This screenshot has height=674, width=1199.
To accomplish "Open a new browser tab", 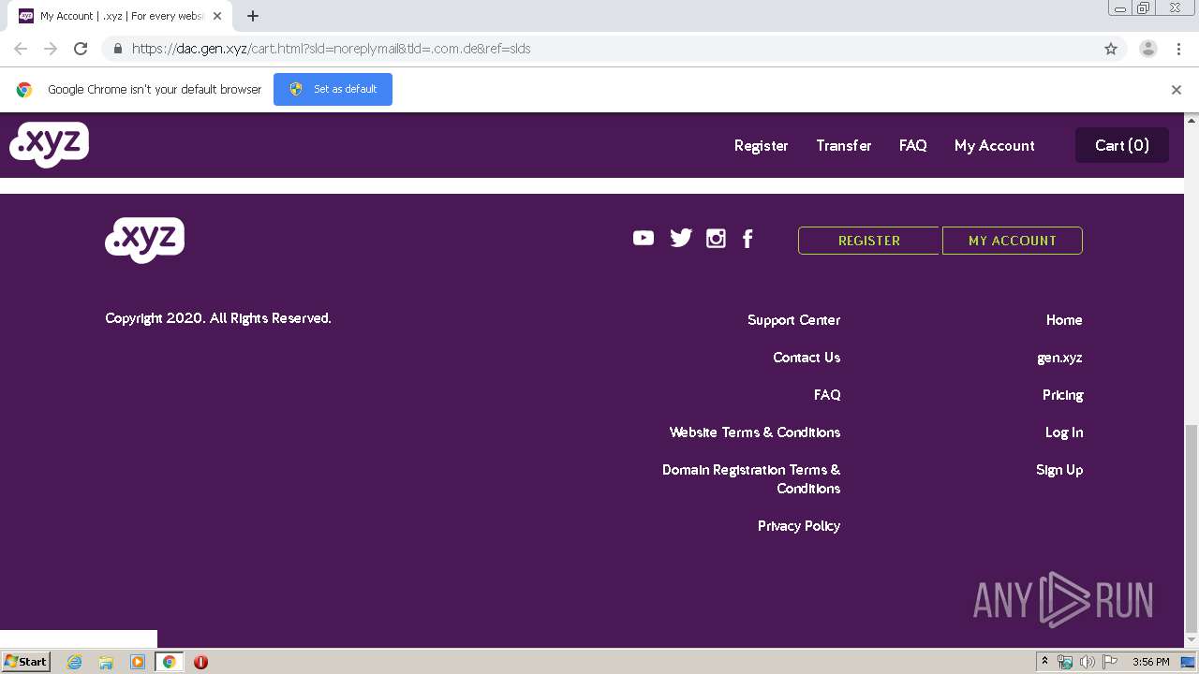I will [x=253, y=16].
